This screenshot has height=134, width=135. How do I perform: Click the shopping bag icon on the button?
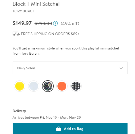pos(59,129)
